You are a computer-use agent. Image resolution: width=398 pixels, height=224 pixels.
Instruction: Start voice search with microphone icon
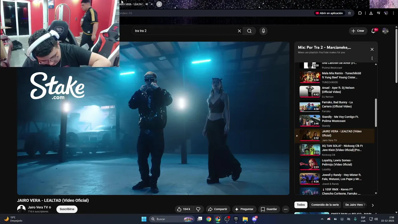[x=263, y=31]
